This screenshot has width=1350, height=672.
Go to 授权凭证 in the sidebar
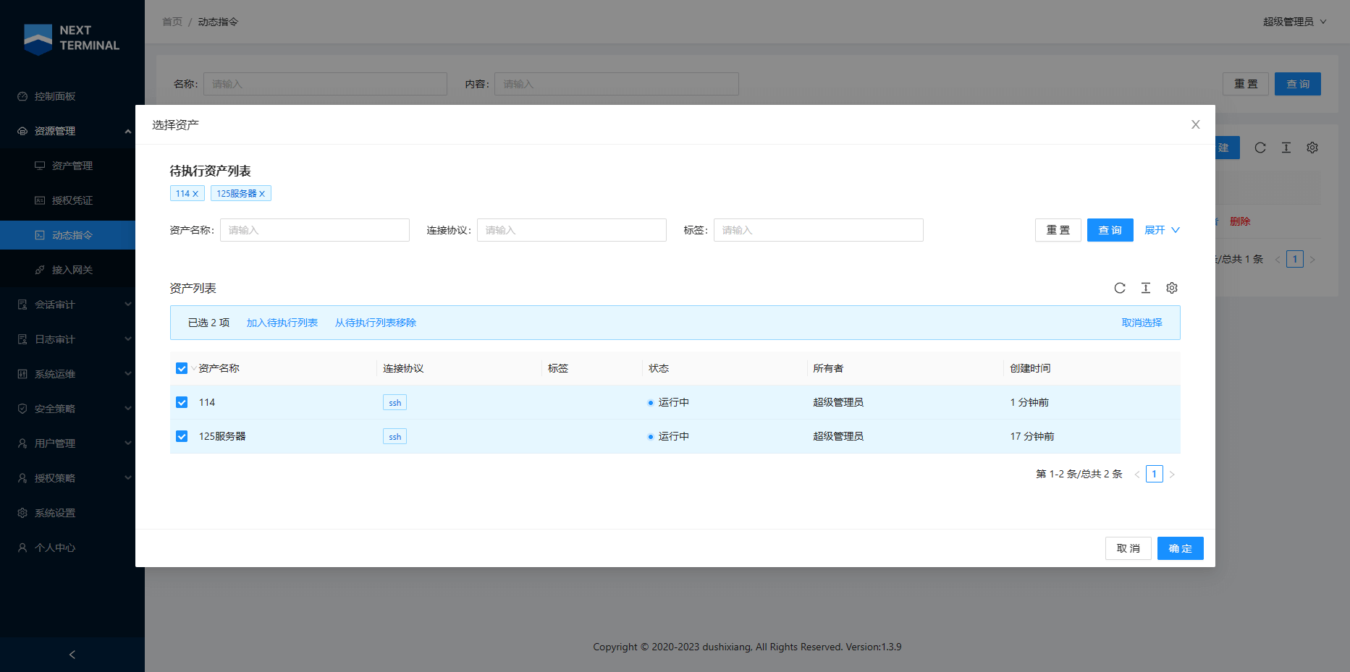pyautogui.click(x=72, y=200)
